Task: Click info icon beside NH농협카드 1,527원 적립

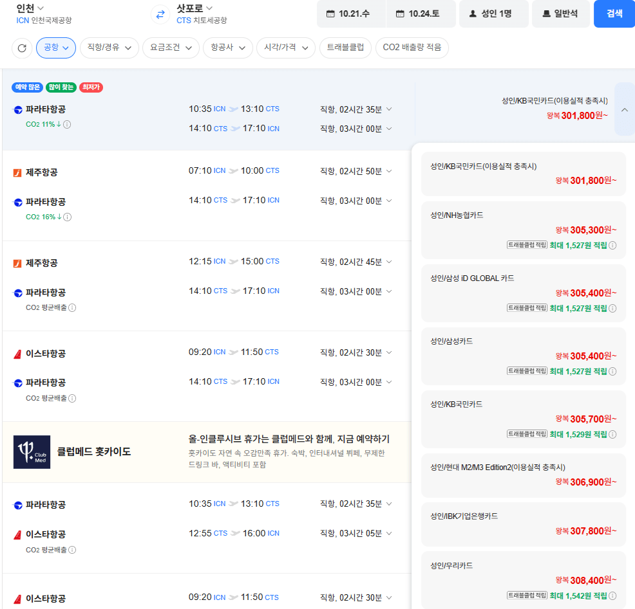Action: [612, 246]
